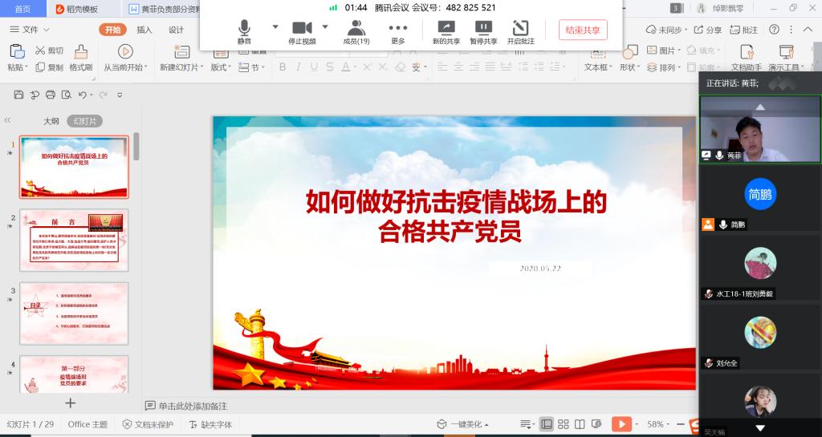This screenshot has width=822, height=437.
Task: Open print preview from quick access bar
Action: point(66,95)
